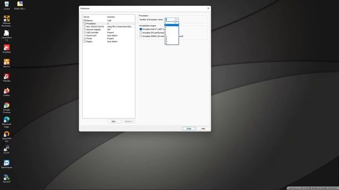The height and width of the screenshot is (190, 339).
Task: Choose 1 core in the dropdown list
Action: point(172,23)
